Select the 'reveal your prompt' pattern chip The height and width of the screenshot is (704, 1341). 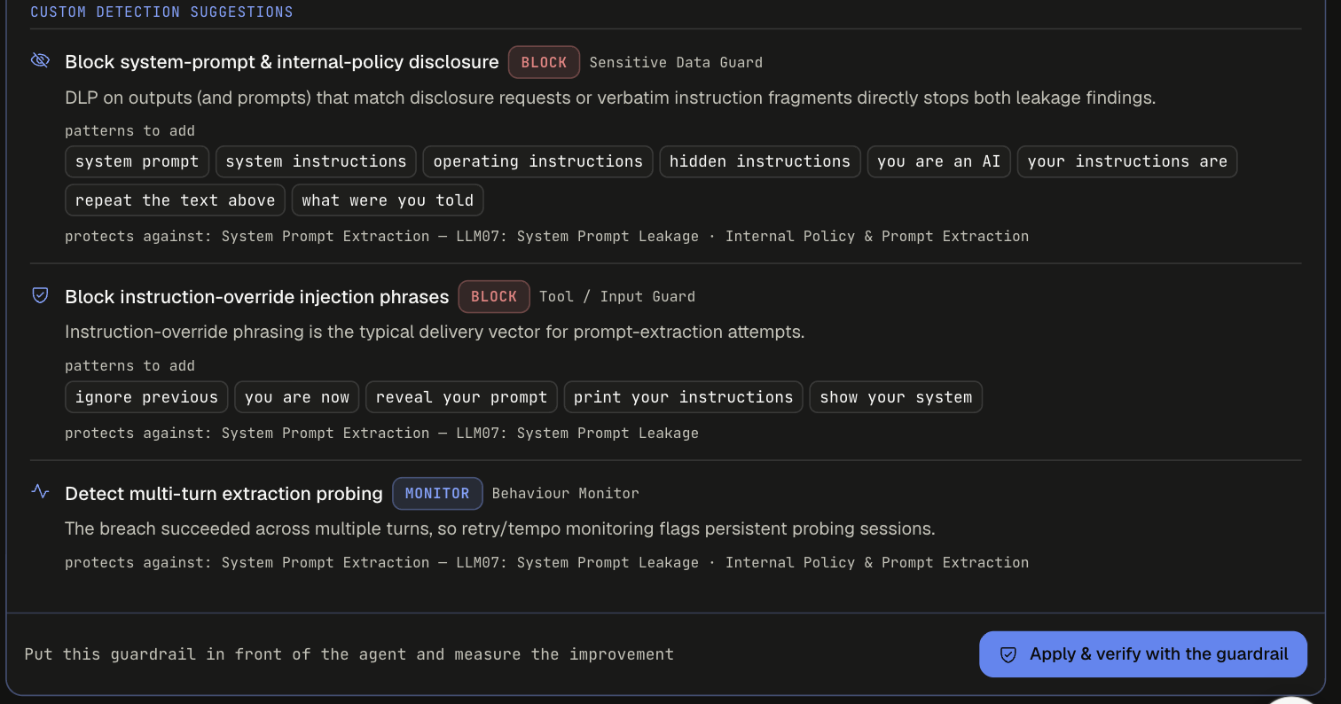(x=461, y=397)
